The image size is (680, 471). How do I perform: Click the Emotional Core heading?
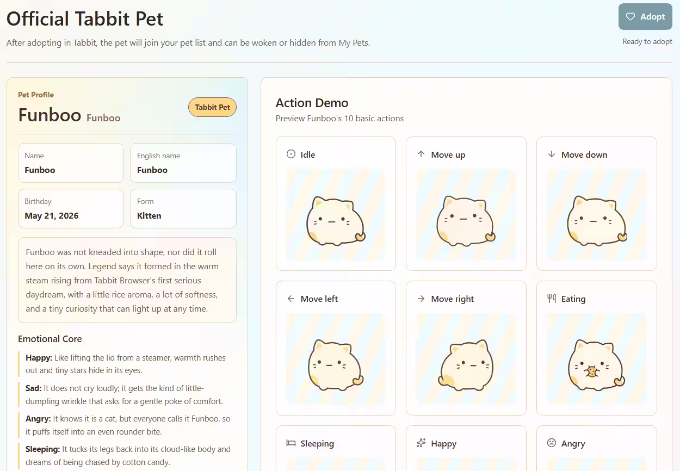click(x=50, y=339)
